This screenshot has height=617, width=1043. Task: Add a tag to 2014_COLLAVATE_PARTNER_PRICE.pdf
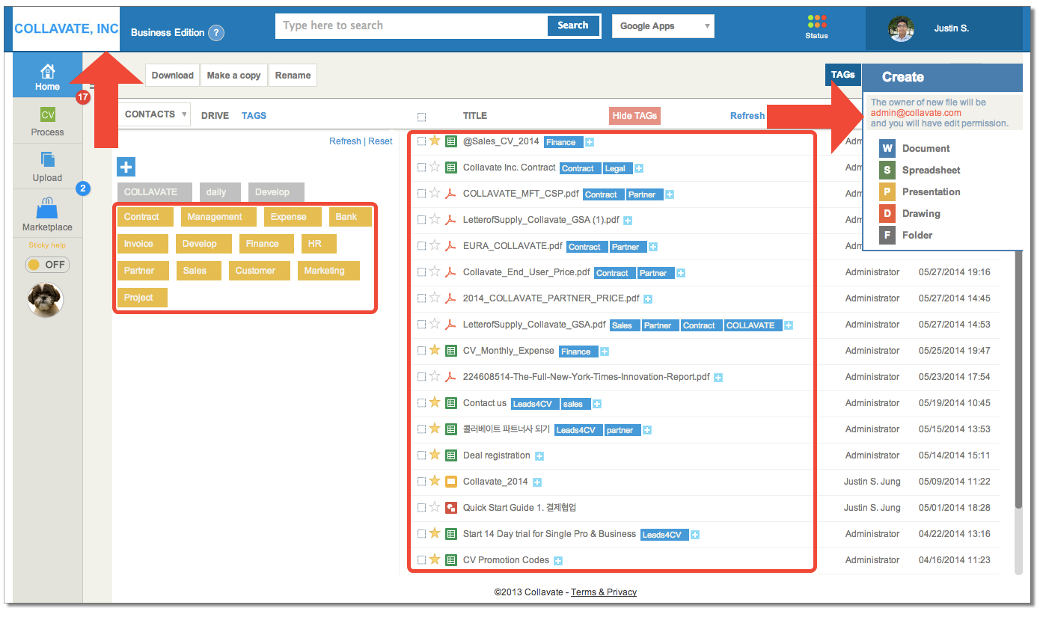pyautogui.click(x=648, y=299)
